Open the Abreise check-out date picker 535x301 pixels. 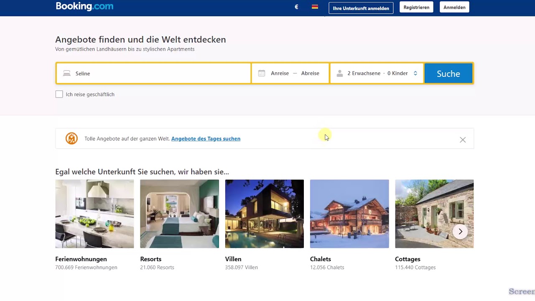pyautogui.click(x=310, y=74)
